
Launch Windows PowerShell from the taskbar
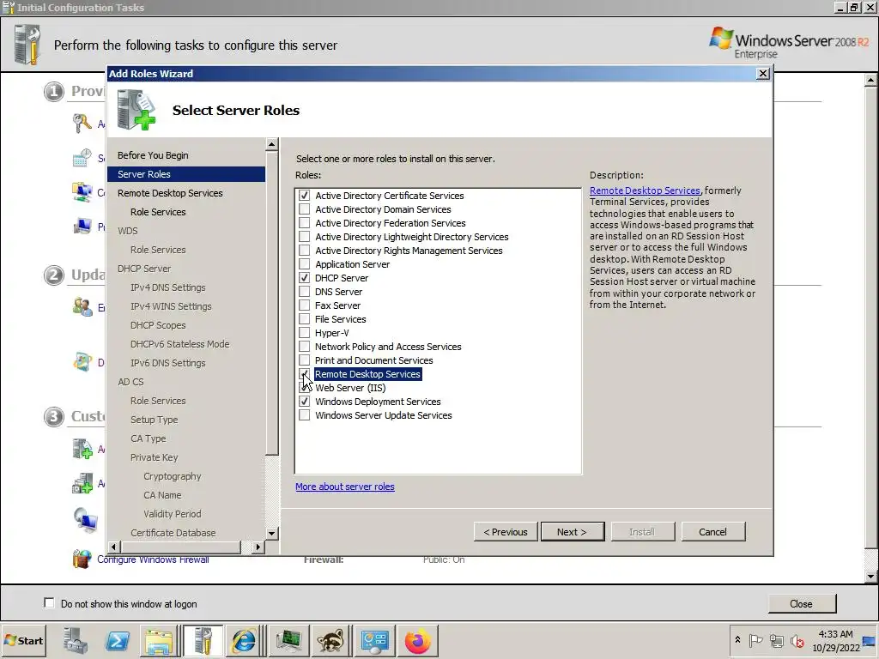click(117, 640)
